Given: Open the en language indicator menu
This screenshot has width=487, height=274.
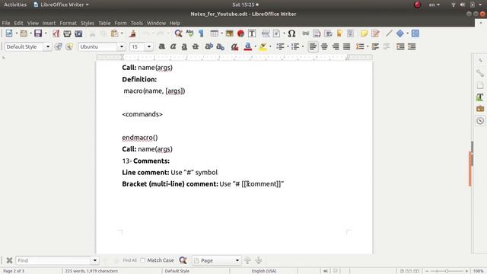Looking at the screenshot, I should (434, 5).
